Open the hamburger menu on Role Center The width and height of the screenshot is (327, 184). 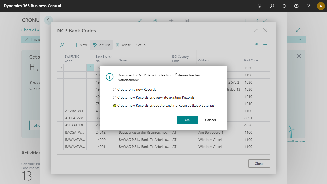pyautogui.click(x=298, y=20)
